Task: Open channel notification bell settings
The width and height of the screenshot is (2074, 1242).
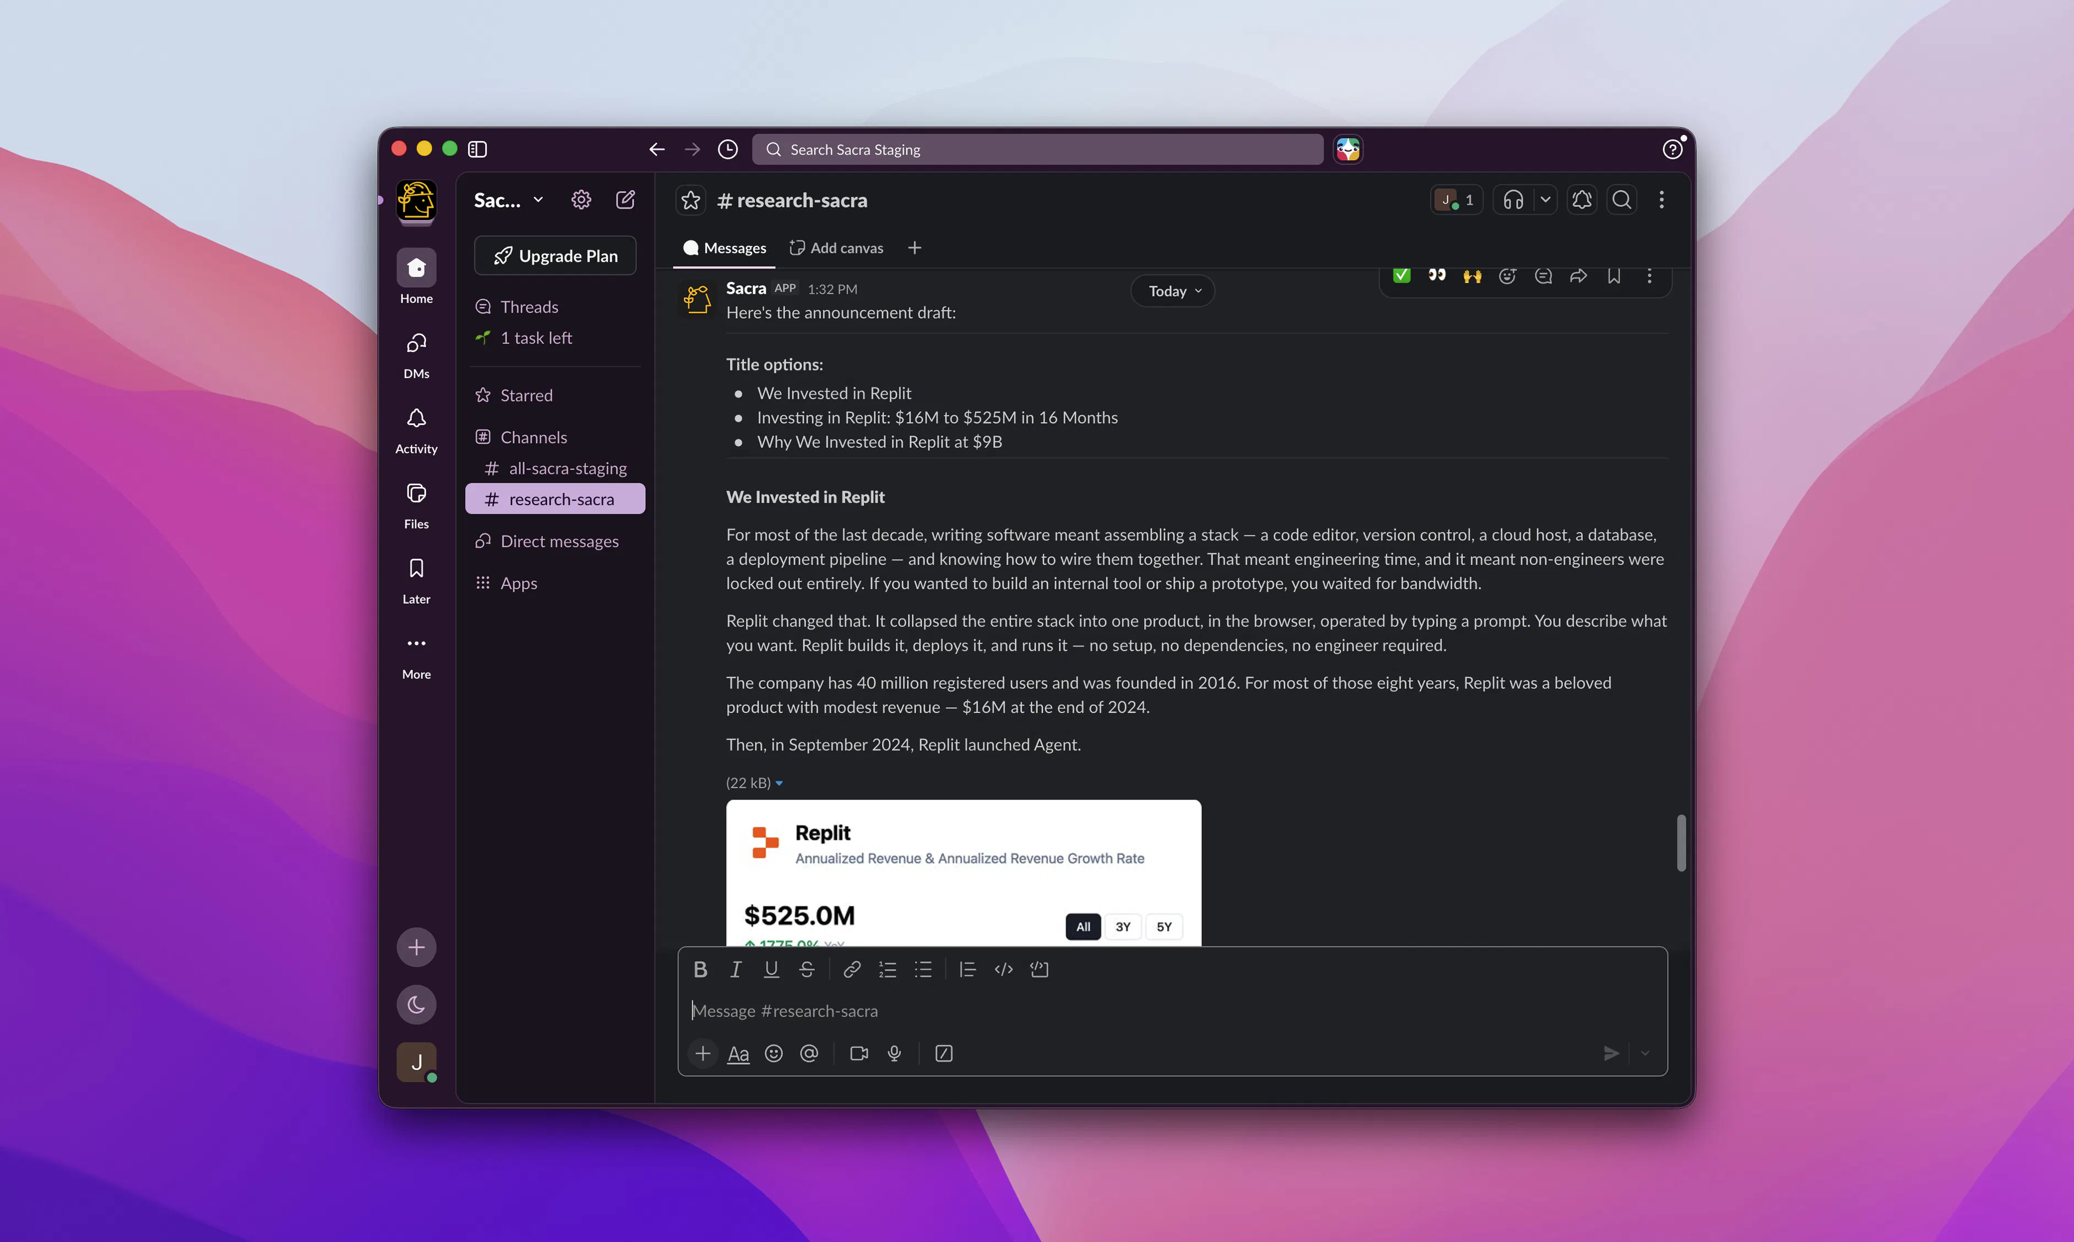Action: coord(1582,200)
